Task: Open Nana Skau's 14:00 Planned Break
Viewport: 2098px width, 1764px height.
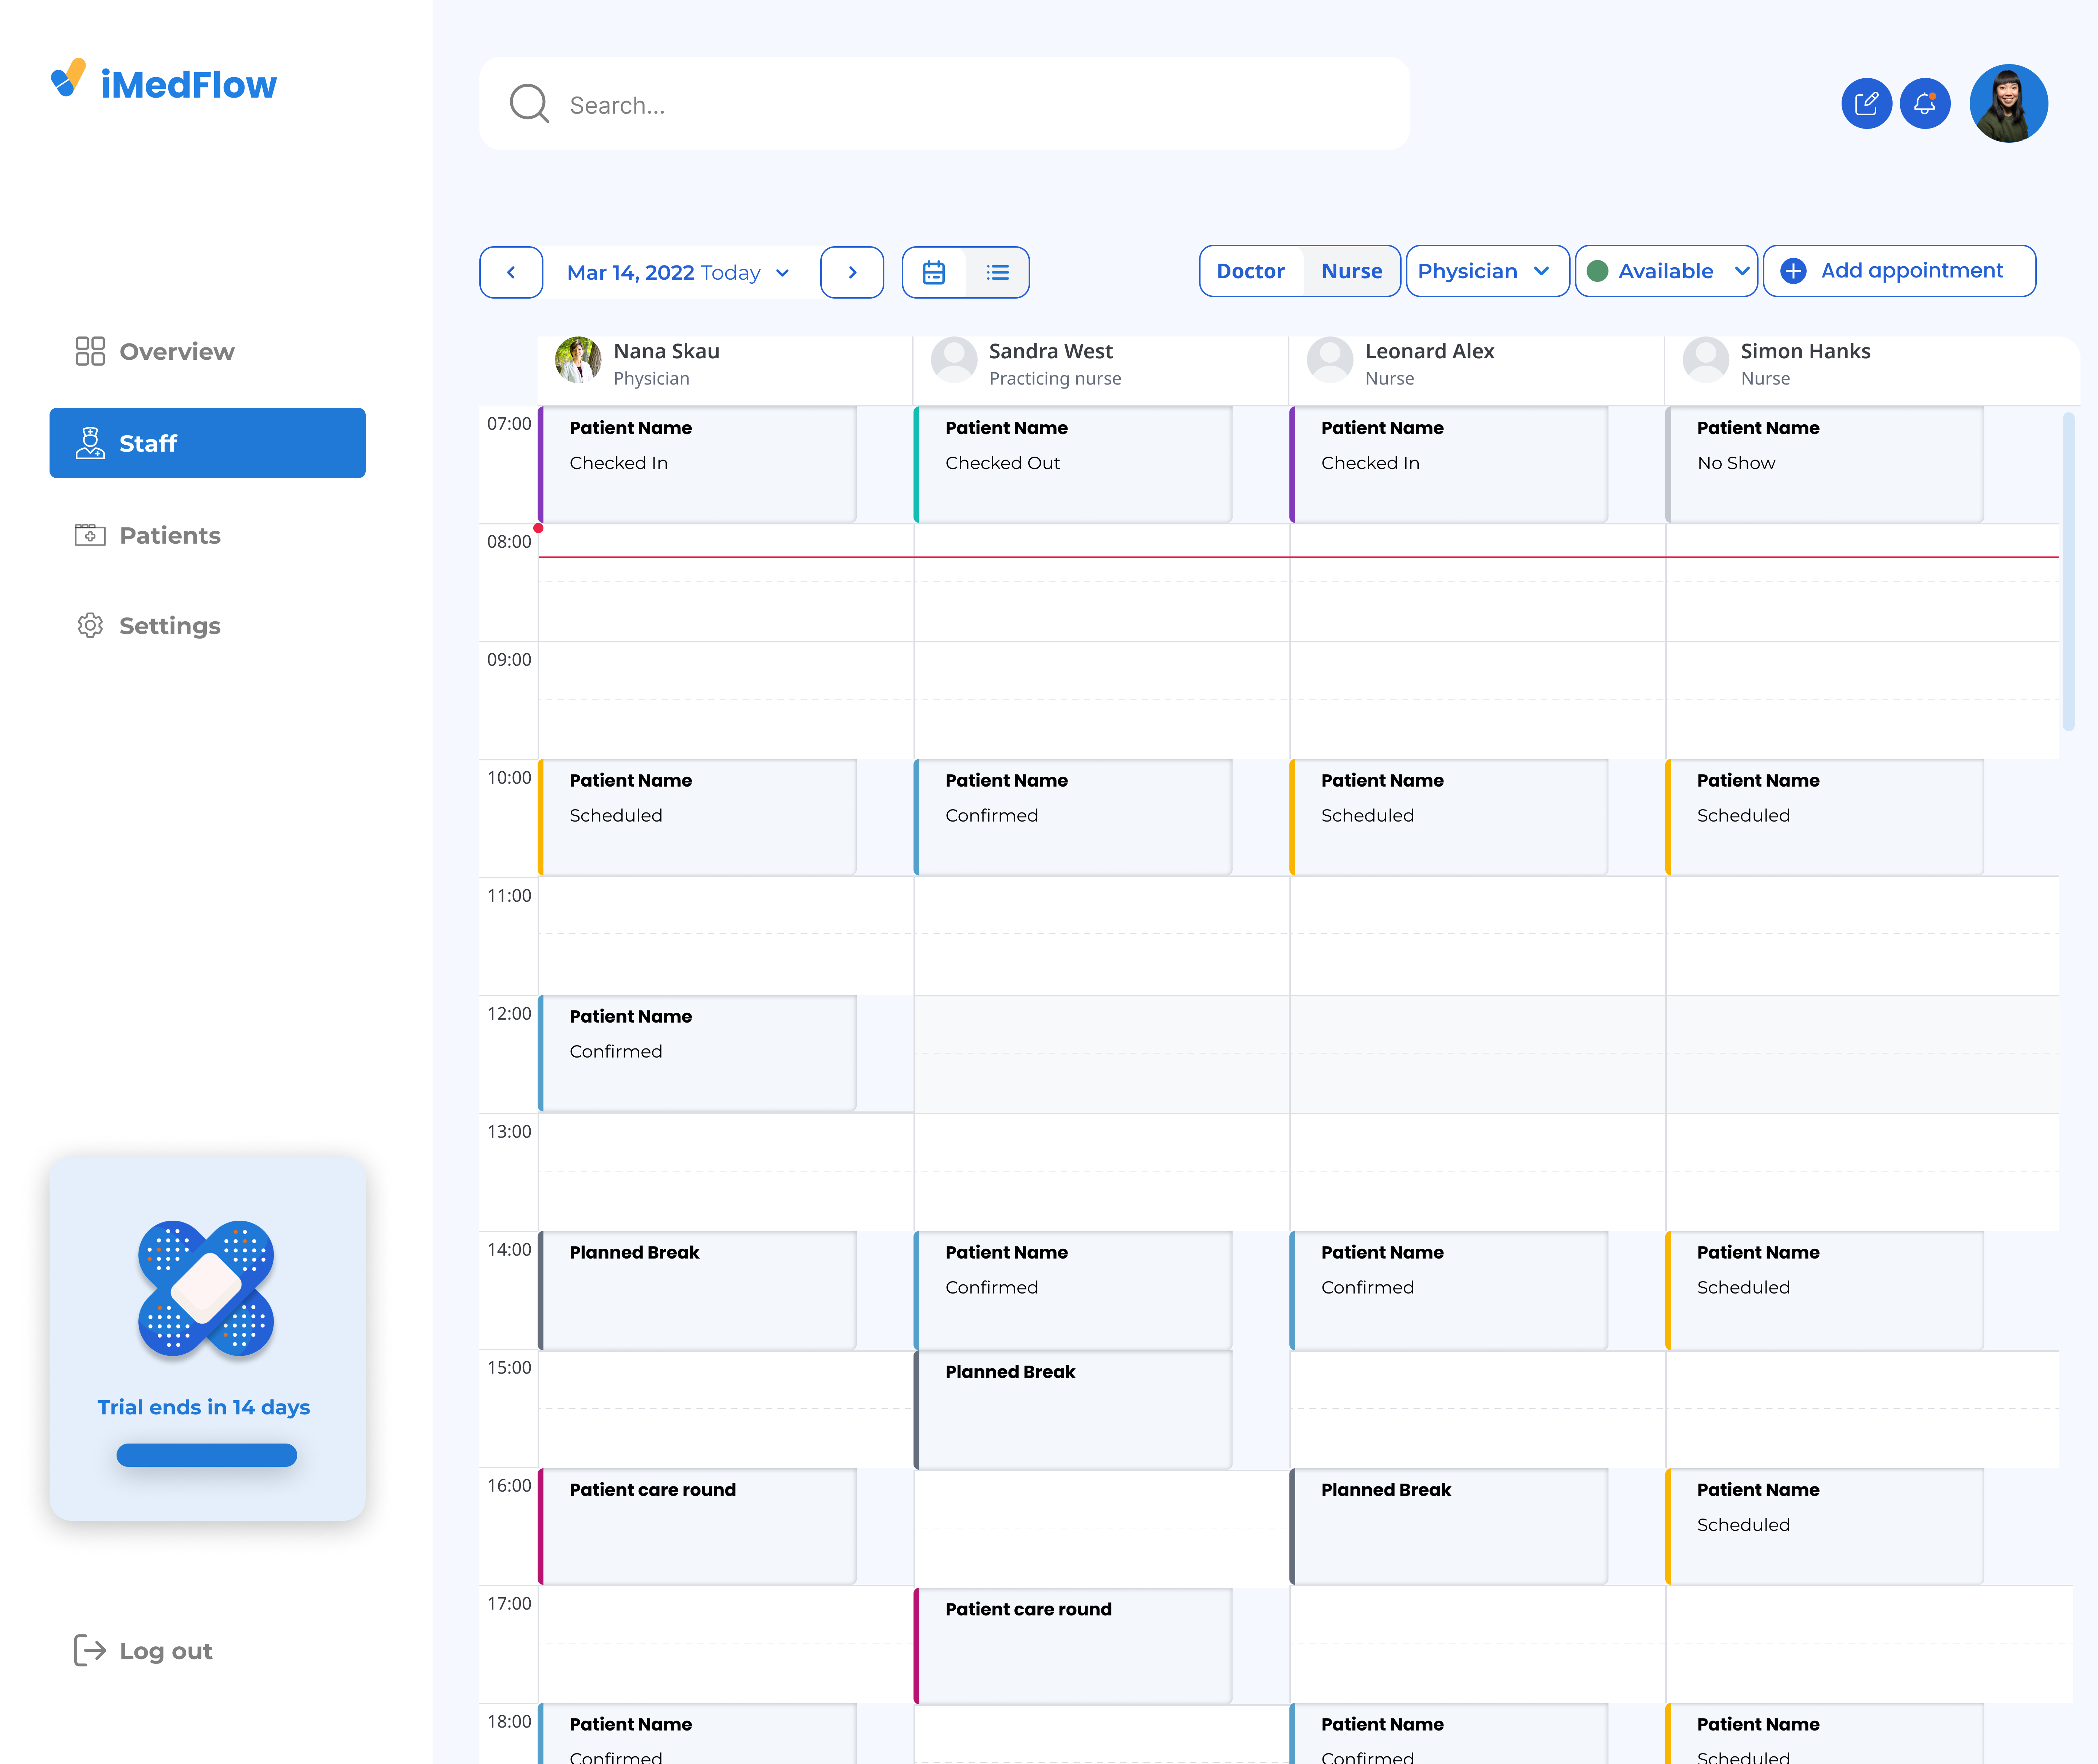Action: (697, 1290)
